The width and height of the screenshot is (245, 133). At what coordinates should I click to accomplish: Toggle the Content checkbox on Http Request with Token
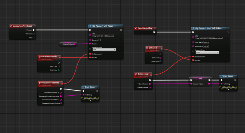click(99, 40)
